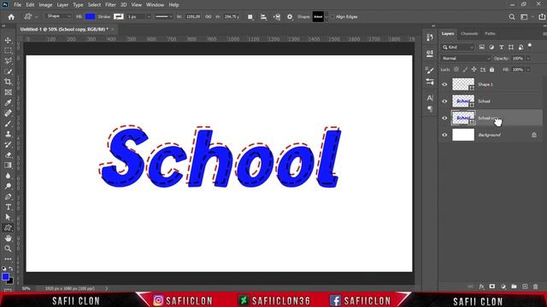Add a layer style with fx button
The height and width of the screenshot is (307, 547).
pos(481,287)
